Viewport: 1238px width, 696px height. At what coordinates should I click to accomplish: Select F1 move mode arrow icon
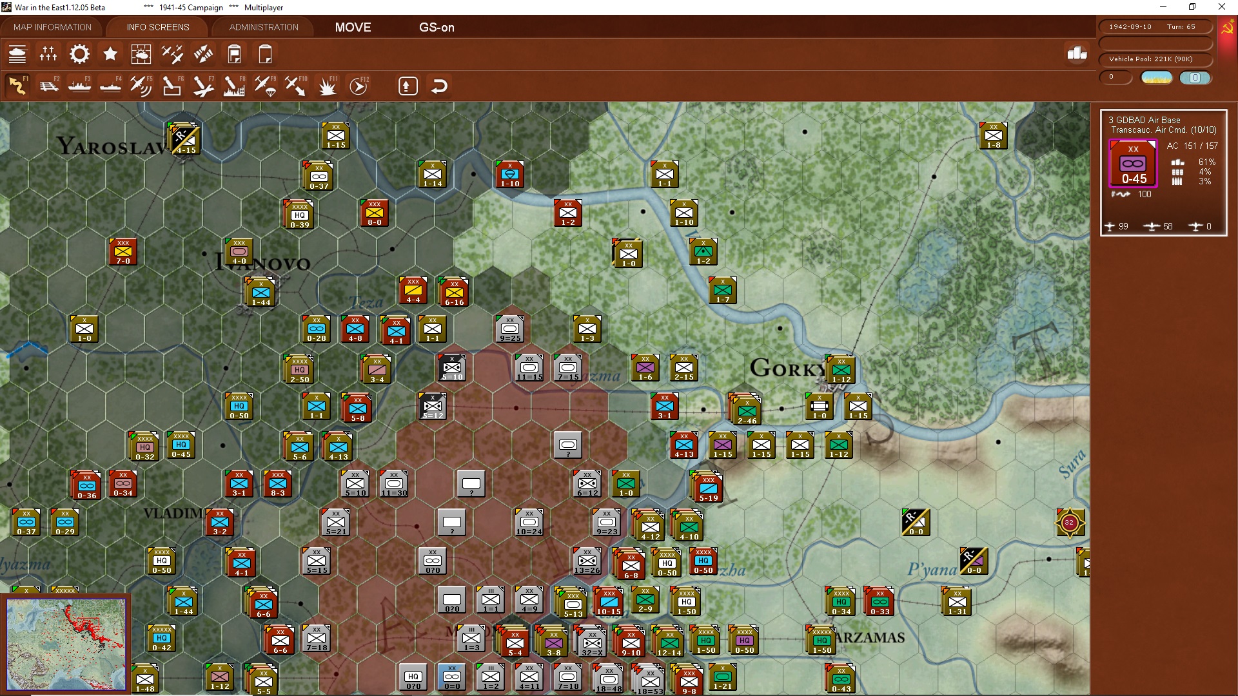coord(17,86)
